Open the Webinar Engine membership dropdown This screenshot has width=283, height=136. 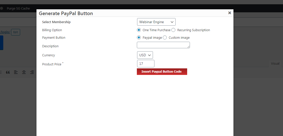point(156,22)
